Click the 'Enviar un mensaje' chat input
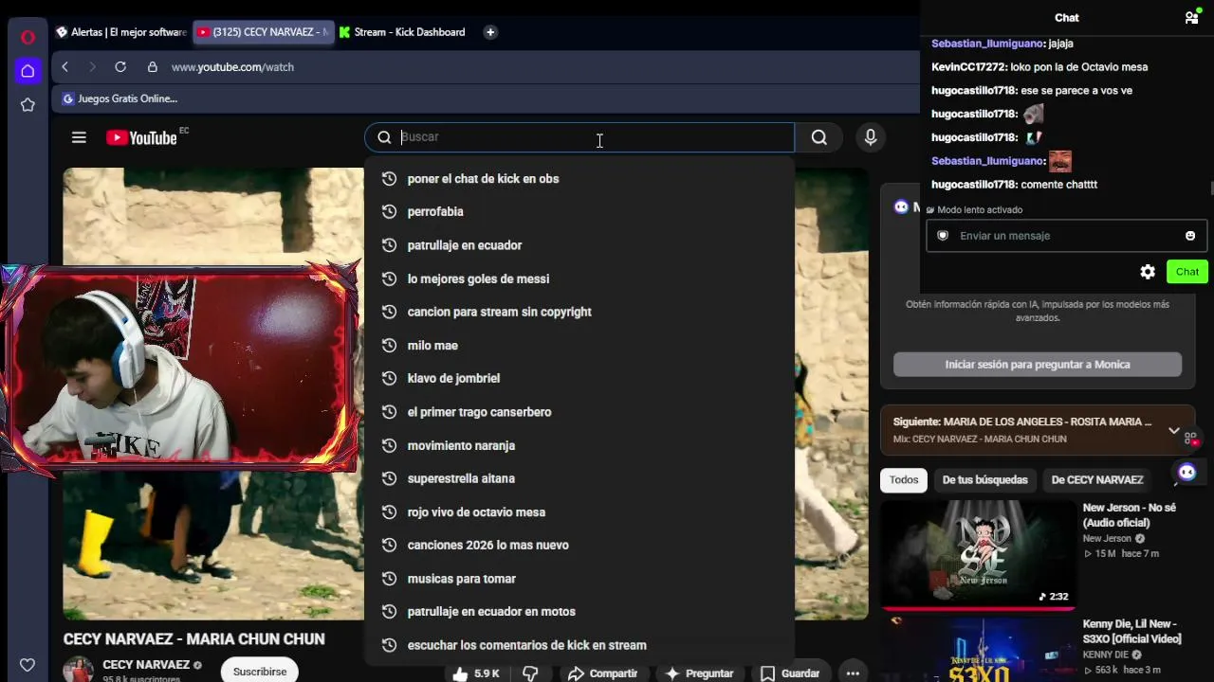The width and height of the screenshot is (1214, 682). [1065, 236]
